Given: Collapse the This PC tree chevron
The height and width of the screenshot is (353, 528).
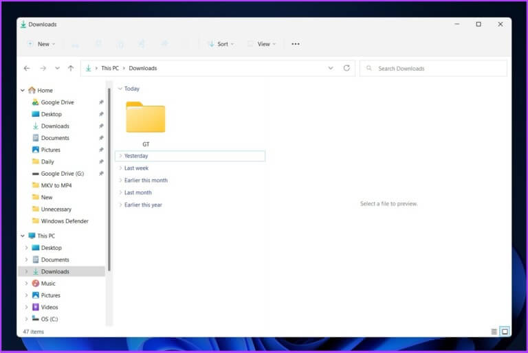Looking at the screenshot, I should 23,236.
